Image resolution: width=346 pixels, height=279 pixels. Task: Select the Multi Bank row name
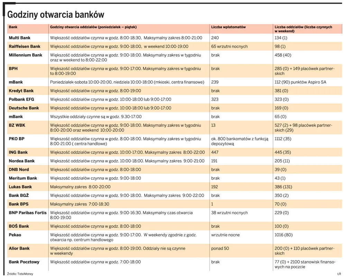click(x=20, y=38)
